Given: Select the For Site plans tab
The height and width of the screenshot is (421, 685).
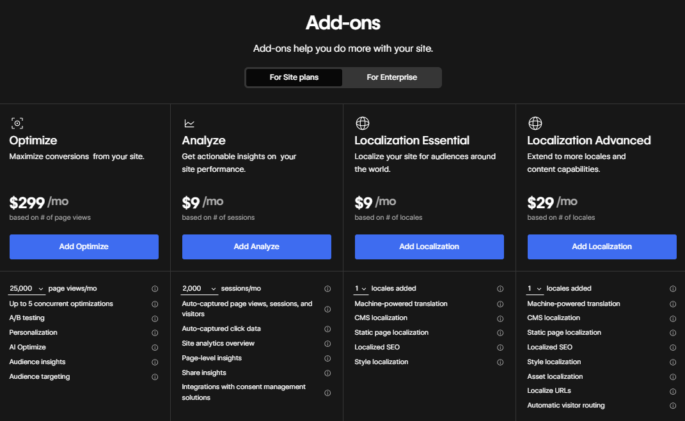Looking at the screenshot, I should pyautogui.click(x=294, y=77).
